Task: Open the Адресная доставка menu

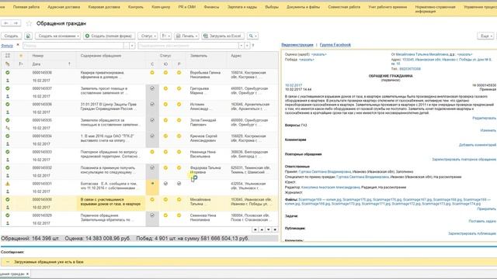Action: pyautogui.click(x=64, y=7)
